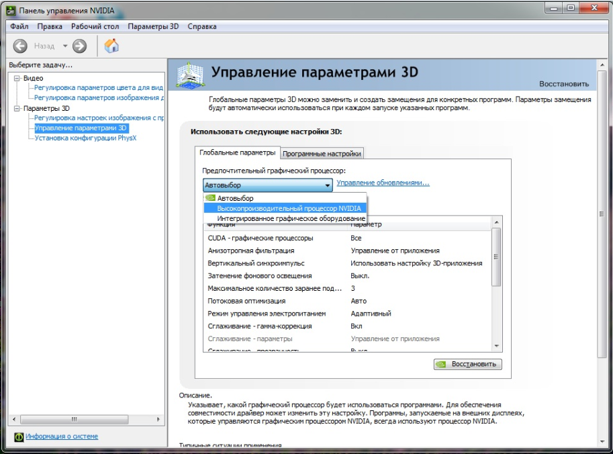This screenshot has width=613, height=454.
Task: Select Вертикальный синхроимпульс row
Action: pos(348,263)
